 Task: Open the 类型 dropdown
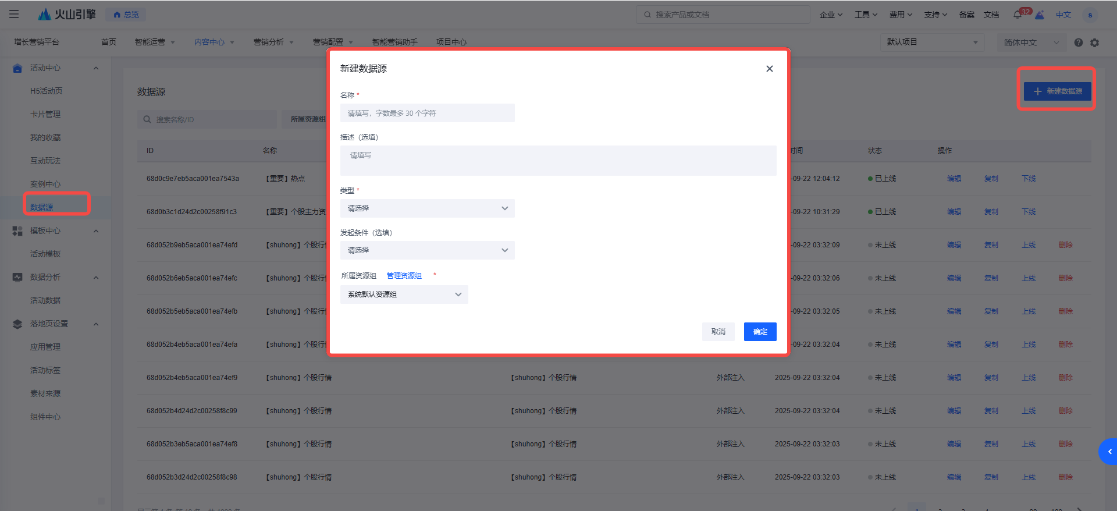point(427,208)
